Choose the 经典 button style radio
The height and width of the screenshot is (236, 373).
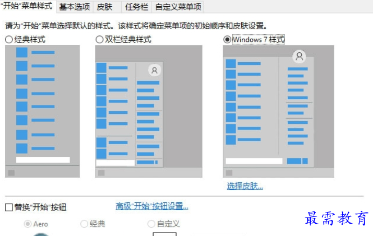pyautogui.click(x=84, y=224)
